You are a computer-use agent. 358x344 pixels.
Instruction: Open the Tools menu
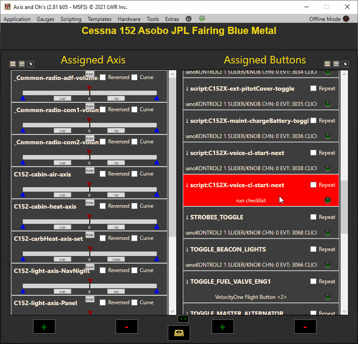pyautogui.click(x=153, y=19)
